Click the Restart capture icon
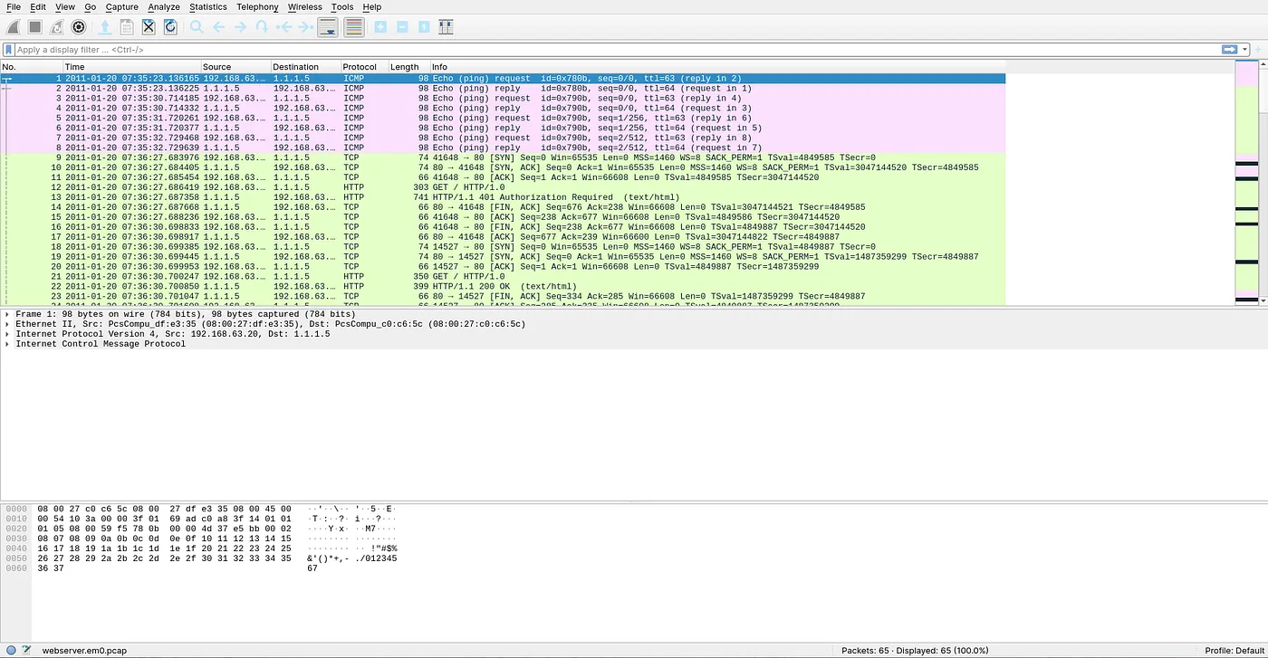Viewport: 1268px width, 658px height. (x=57, y=27)
